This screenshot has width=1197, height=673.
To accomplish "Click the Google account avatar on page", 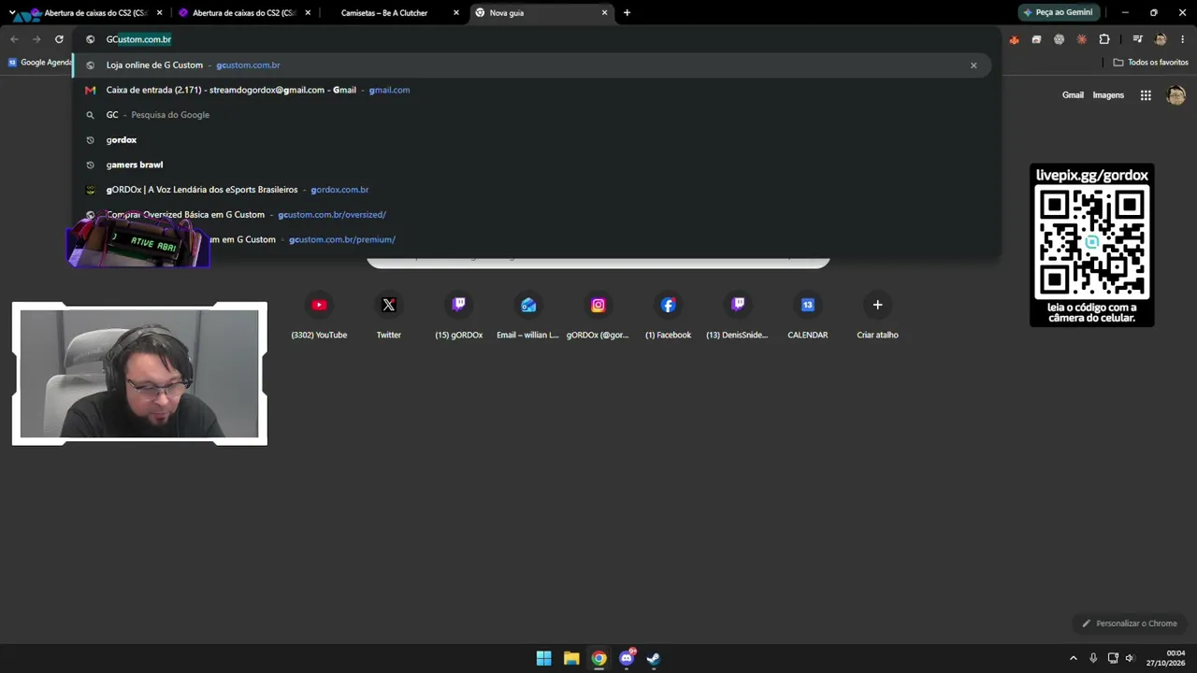I will 1176,95.
